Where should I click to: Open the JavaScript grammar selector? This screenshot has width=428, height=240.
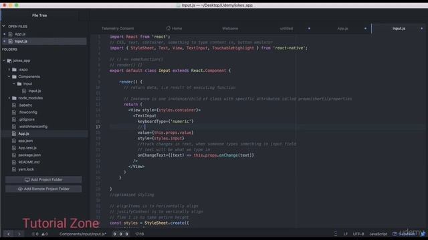click(378, 234)
